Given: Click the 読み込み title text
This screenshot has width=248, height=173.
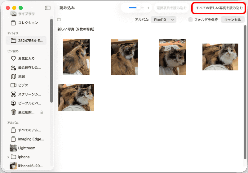Looking at the screenshot, I should tap(67, 8).
